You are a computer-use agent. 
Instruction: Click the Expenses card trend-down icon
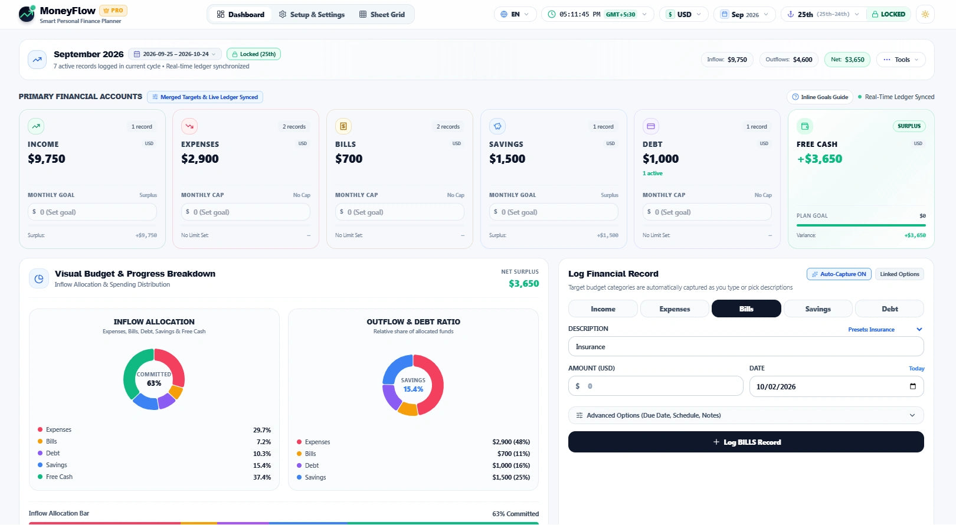pos(189,126)
